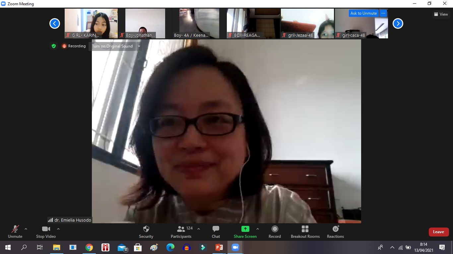Open Breakout Rooms
453x254 pixels.
305,232
